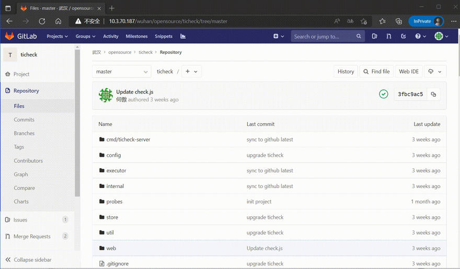Viewport: 460px width, 269px height.
Task: Click opensource in the breadcrumb
Action: click(120, 52)
